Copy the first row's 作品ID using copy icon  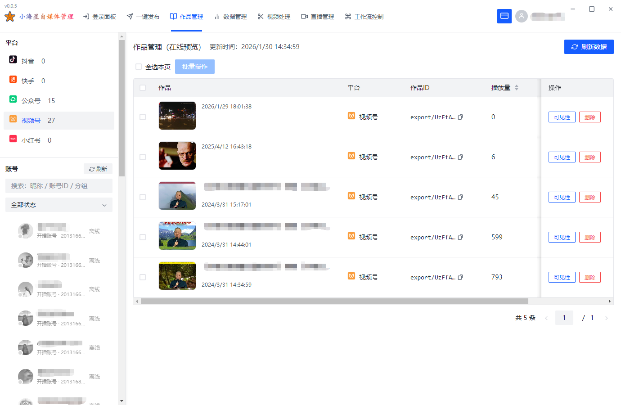460,117
